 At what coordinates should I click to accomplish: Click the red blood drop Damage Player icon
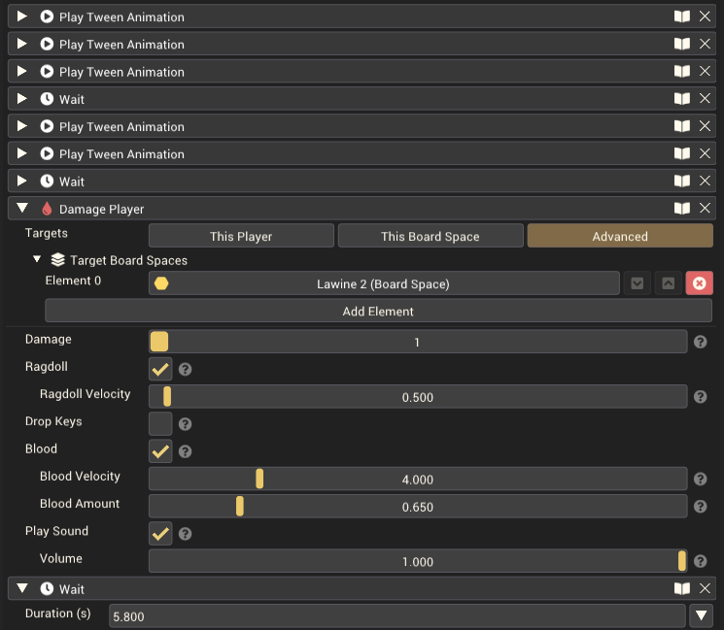(x=47, y=209)
